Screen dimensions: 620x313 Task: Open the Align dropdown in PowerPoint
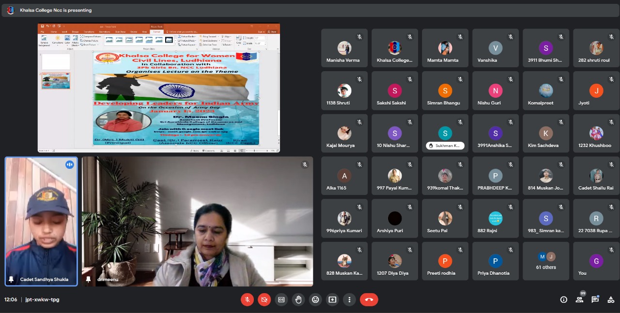coord(227,36)
